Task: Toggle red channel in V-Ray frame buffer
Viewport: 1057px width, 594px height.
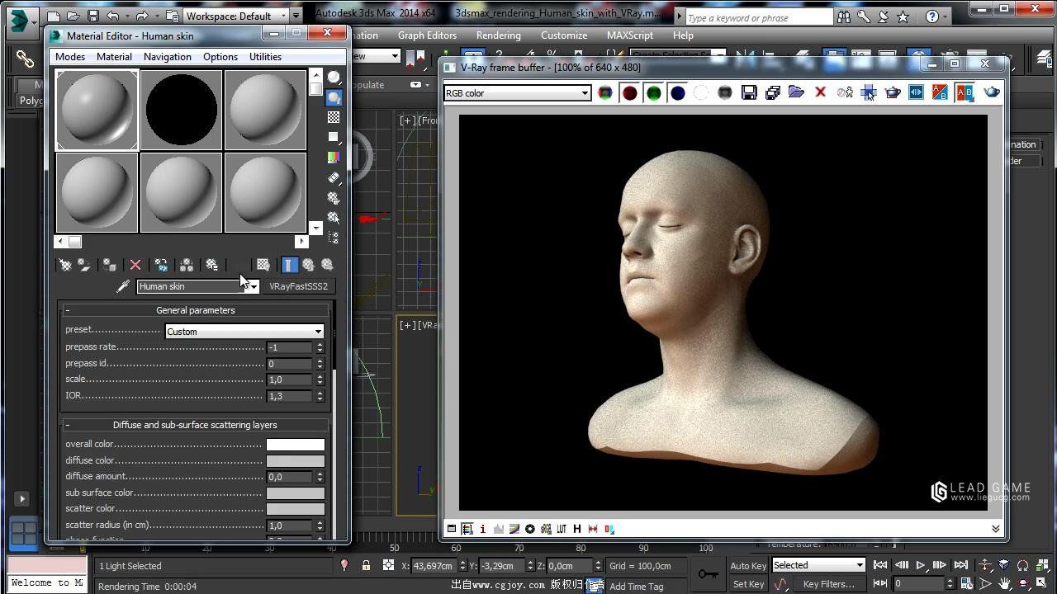Action: 629,93
